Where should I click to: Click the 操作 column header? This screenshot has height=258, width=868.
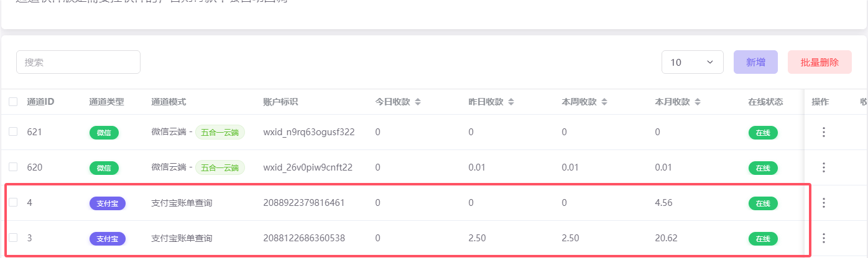click(821, 102)
